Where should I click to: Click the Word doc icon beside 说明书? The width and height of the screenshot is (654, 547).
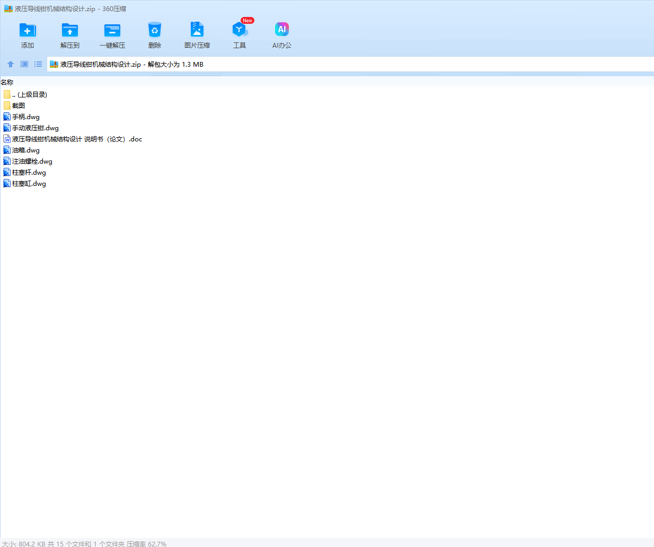click(7, 139)
